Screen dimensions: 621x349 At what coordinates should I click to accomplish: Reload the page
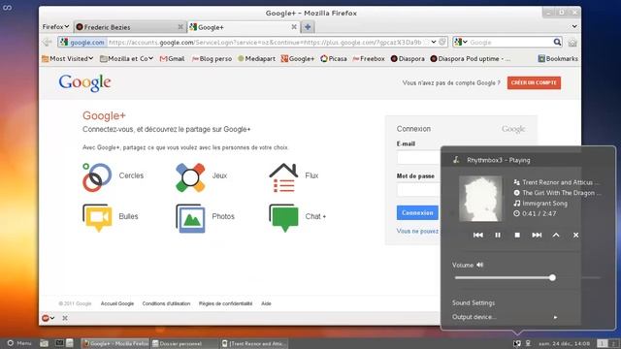click(442, 42)
